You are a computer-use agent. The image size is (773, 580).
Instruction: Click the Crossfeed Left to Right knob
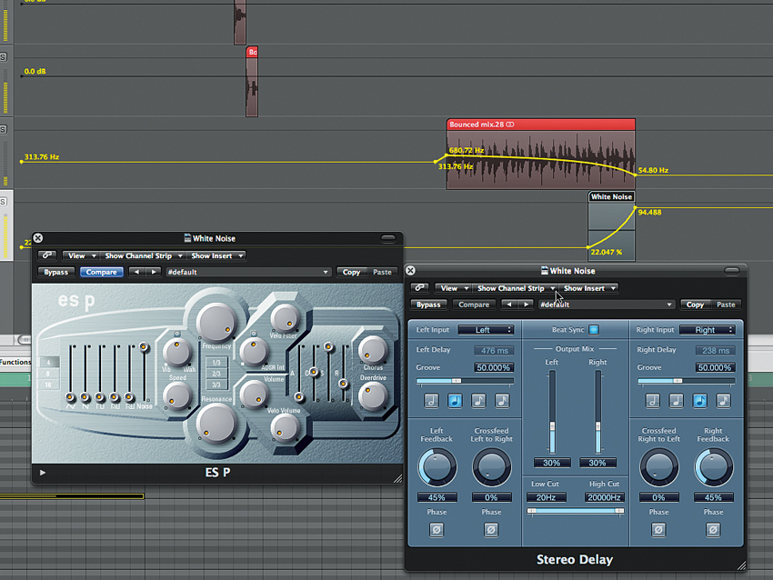(x=491, y=467)
